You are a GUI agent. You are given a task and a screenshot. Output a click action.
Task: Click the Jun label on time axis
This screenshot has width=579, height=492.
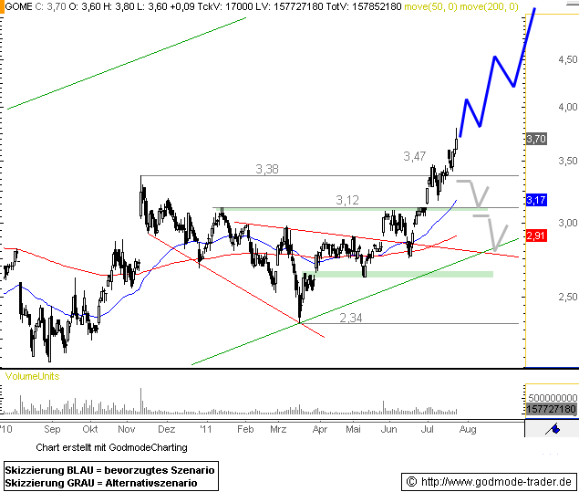point(388,429)
